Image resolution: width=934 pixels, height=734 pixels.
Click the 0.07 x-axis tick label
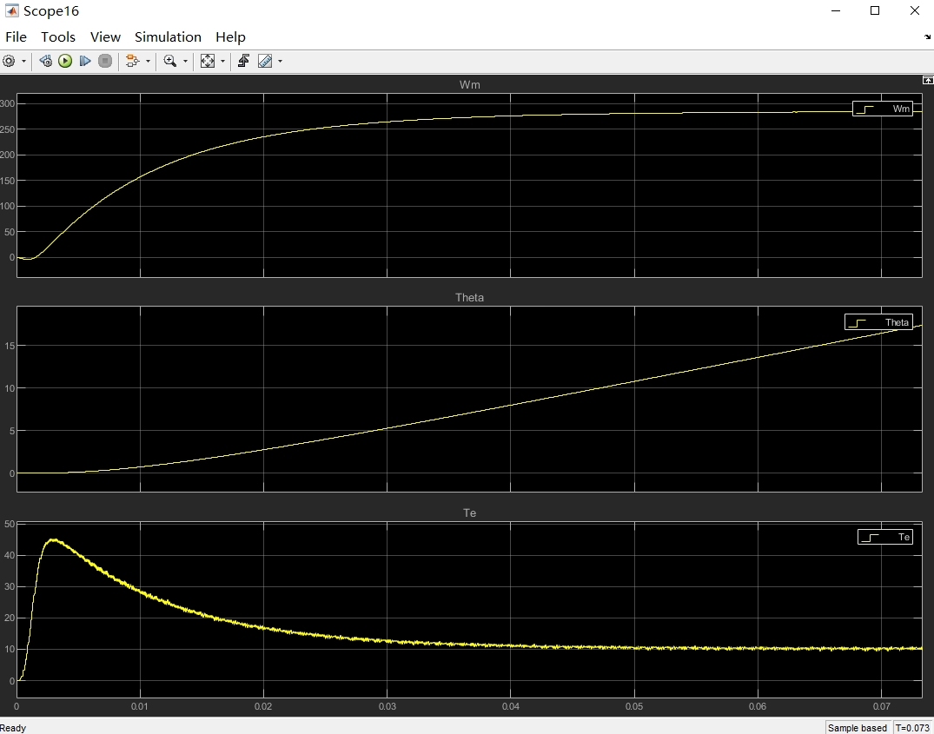point(882,706)
